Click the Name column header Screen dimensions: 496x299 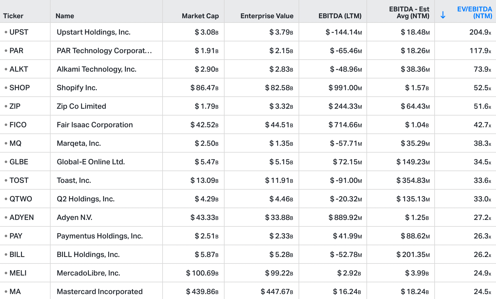click(x=65, y=16)
